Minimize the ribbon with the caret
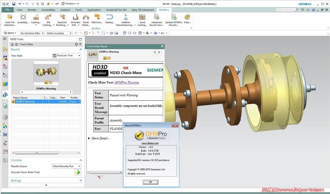330x194 pixels. point(308,10)
